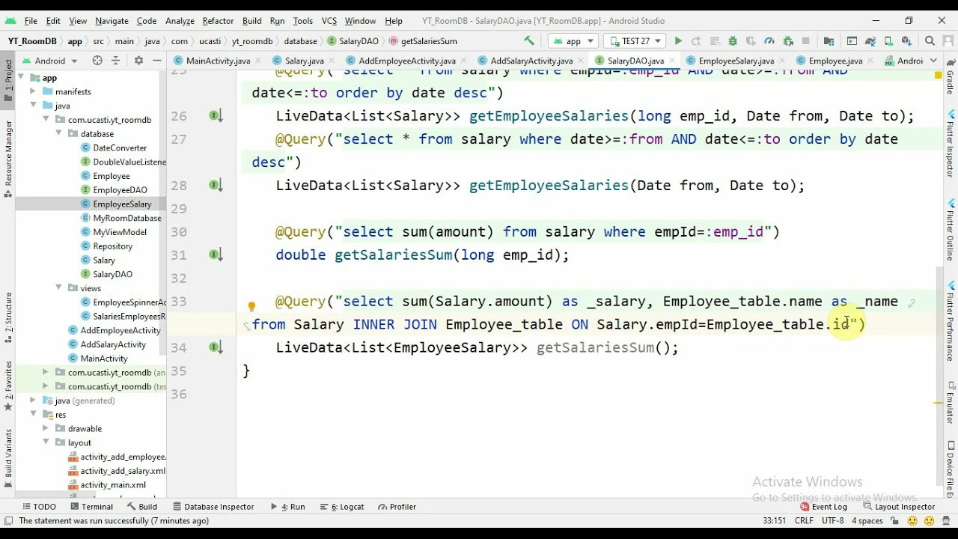Open the Terminal tool window
958x539 pixels.
(x=91, y=507)
